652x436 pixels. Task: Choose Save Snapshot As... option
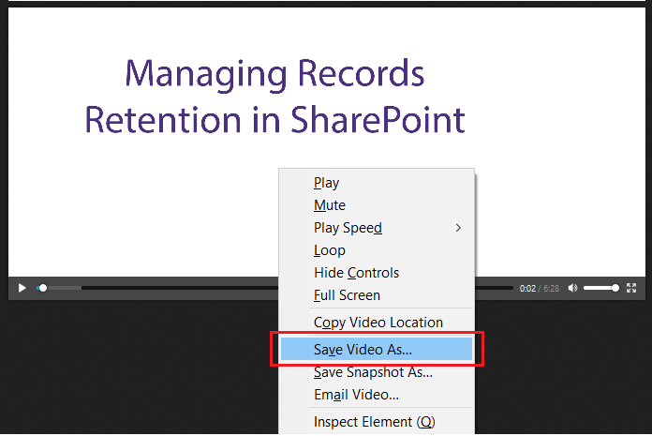(x=377, y=372)
